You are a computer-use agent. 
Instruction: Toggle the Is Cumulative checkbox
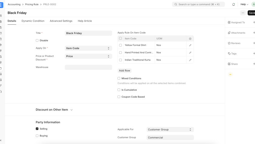pos(119,90)
